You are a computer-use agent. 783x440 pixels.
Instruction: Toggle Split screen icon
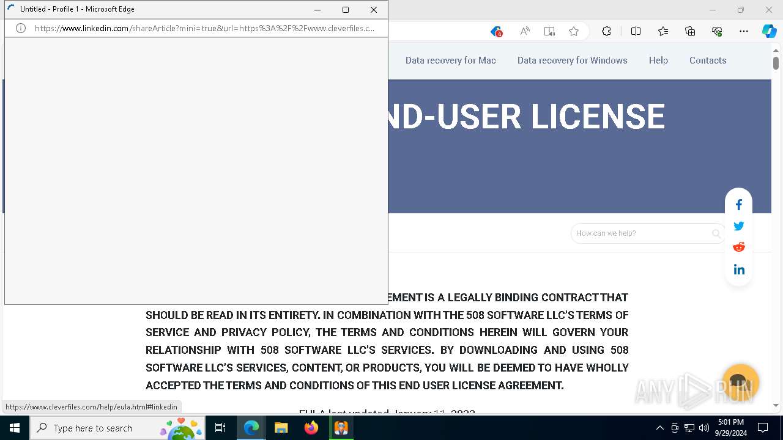(x=636, y=32)
